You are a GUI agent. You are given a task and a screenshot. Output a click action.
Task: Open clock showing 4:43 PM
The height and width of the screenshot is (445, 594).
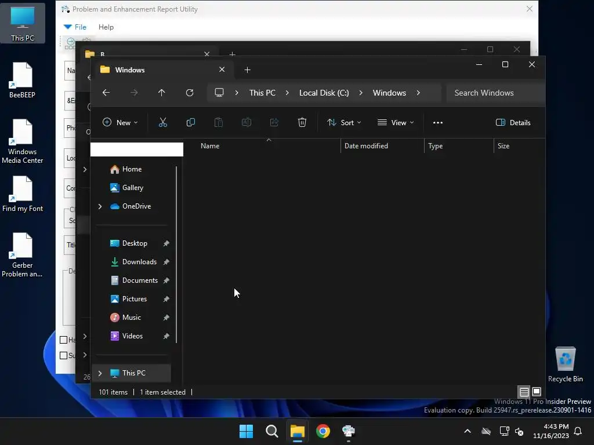(x=551, y=431)
